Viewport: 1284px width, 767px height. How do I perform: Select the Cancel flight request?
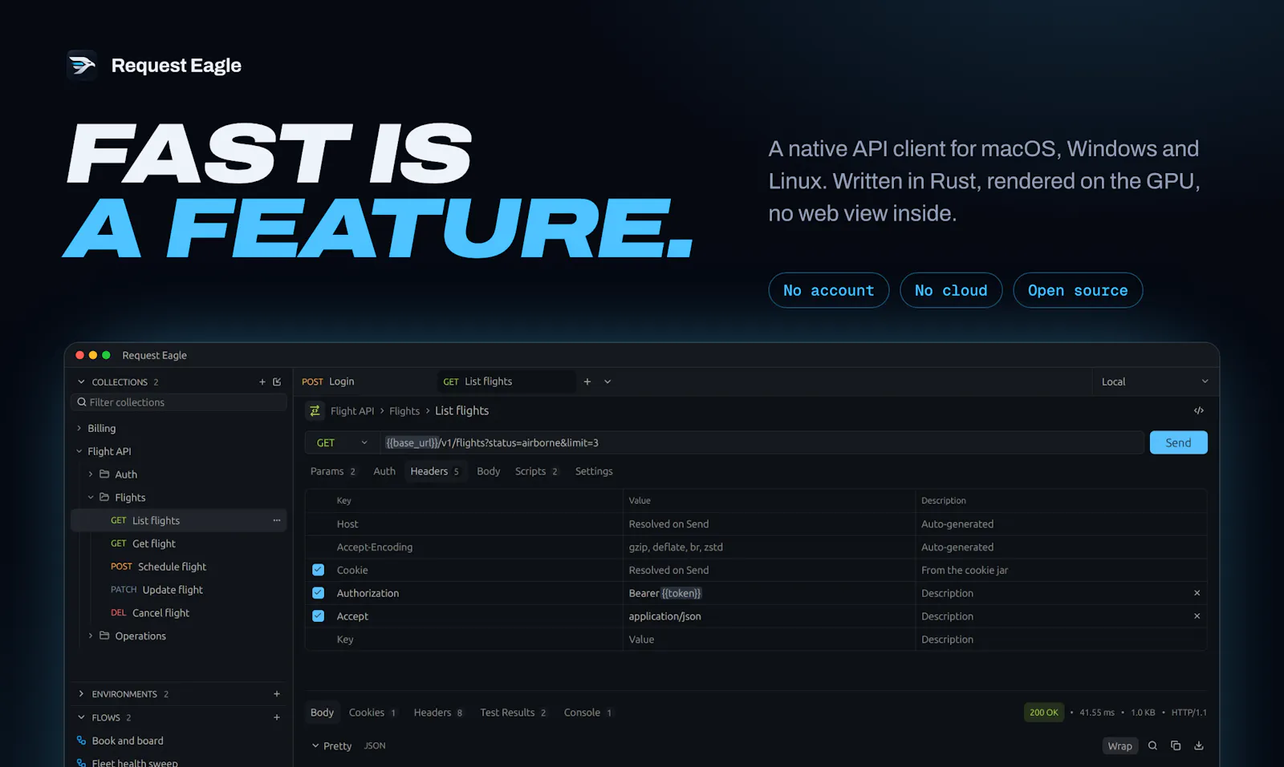179,613
